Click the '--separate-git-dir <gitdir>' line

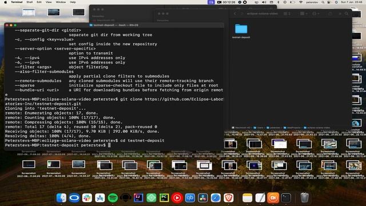[48, 30]
